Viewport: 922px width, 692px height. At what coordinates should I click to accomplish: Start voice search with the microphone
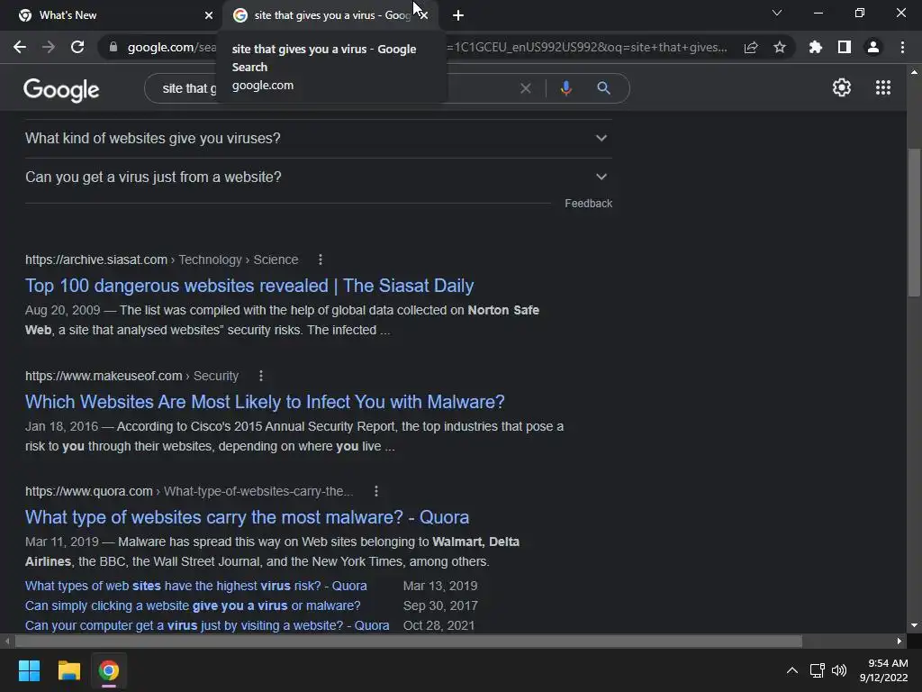[x=566, y=88]
